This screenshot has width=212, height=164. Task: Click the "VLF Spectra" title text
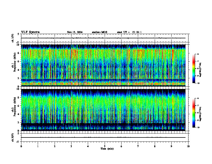30,32
